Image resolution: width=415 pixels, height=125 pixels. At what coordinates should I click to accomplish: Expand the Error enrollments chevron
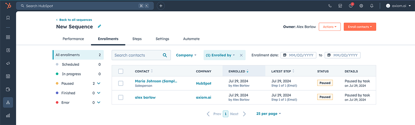(x=99, y=102)
